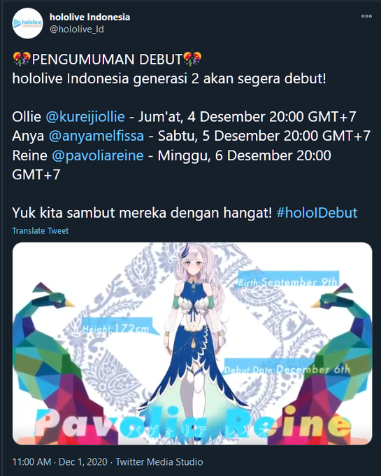Click Translate Tweet
The width and height of the screenshot is (381, 476).
[41, 231]
